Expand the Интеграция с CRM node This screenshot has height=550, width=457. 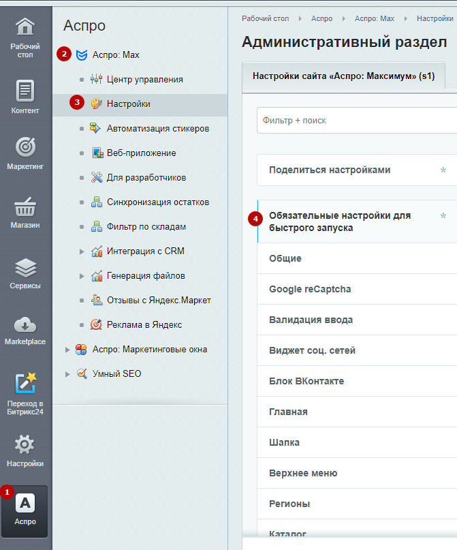[x=82, y=251]
